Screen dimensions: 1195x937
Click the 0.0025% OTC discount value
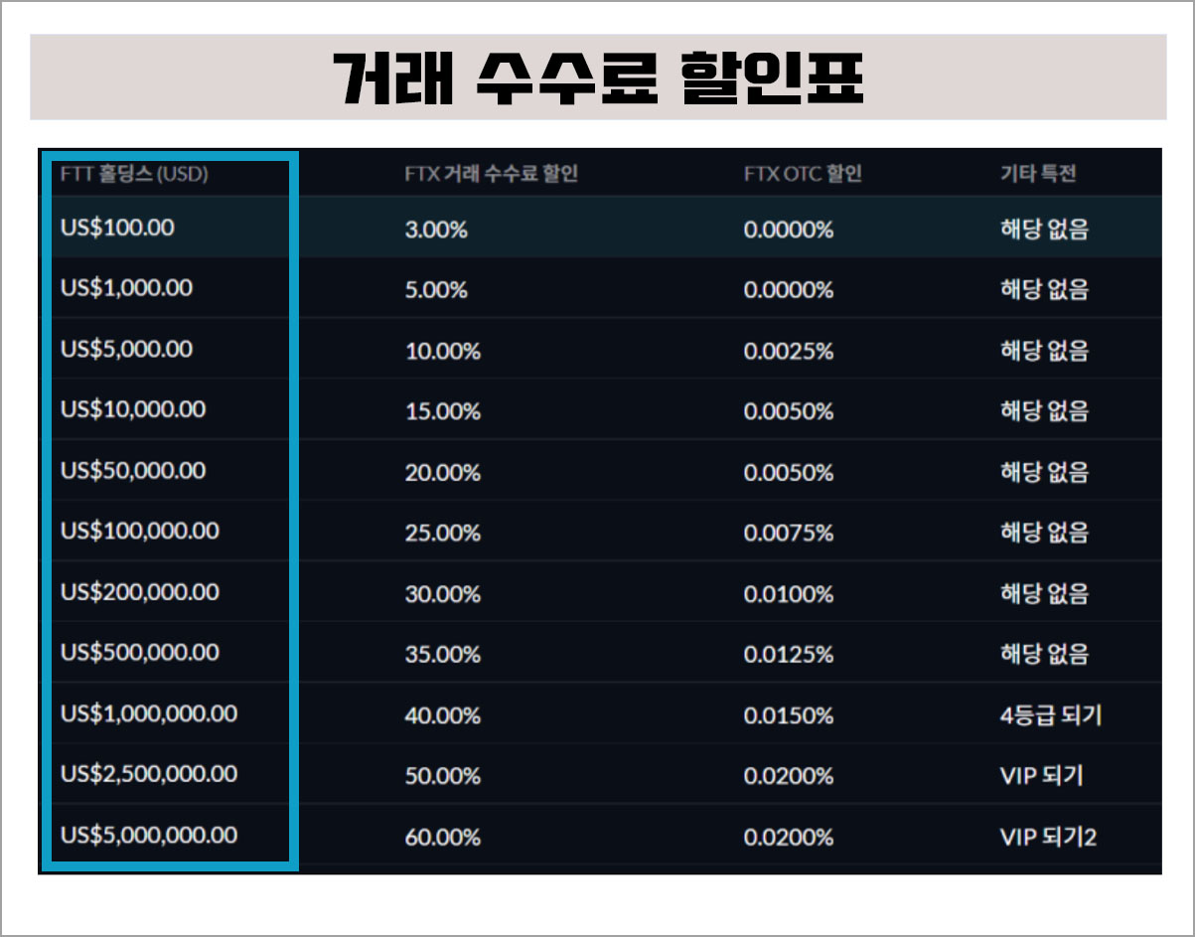coord(789,351)
